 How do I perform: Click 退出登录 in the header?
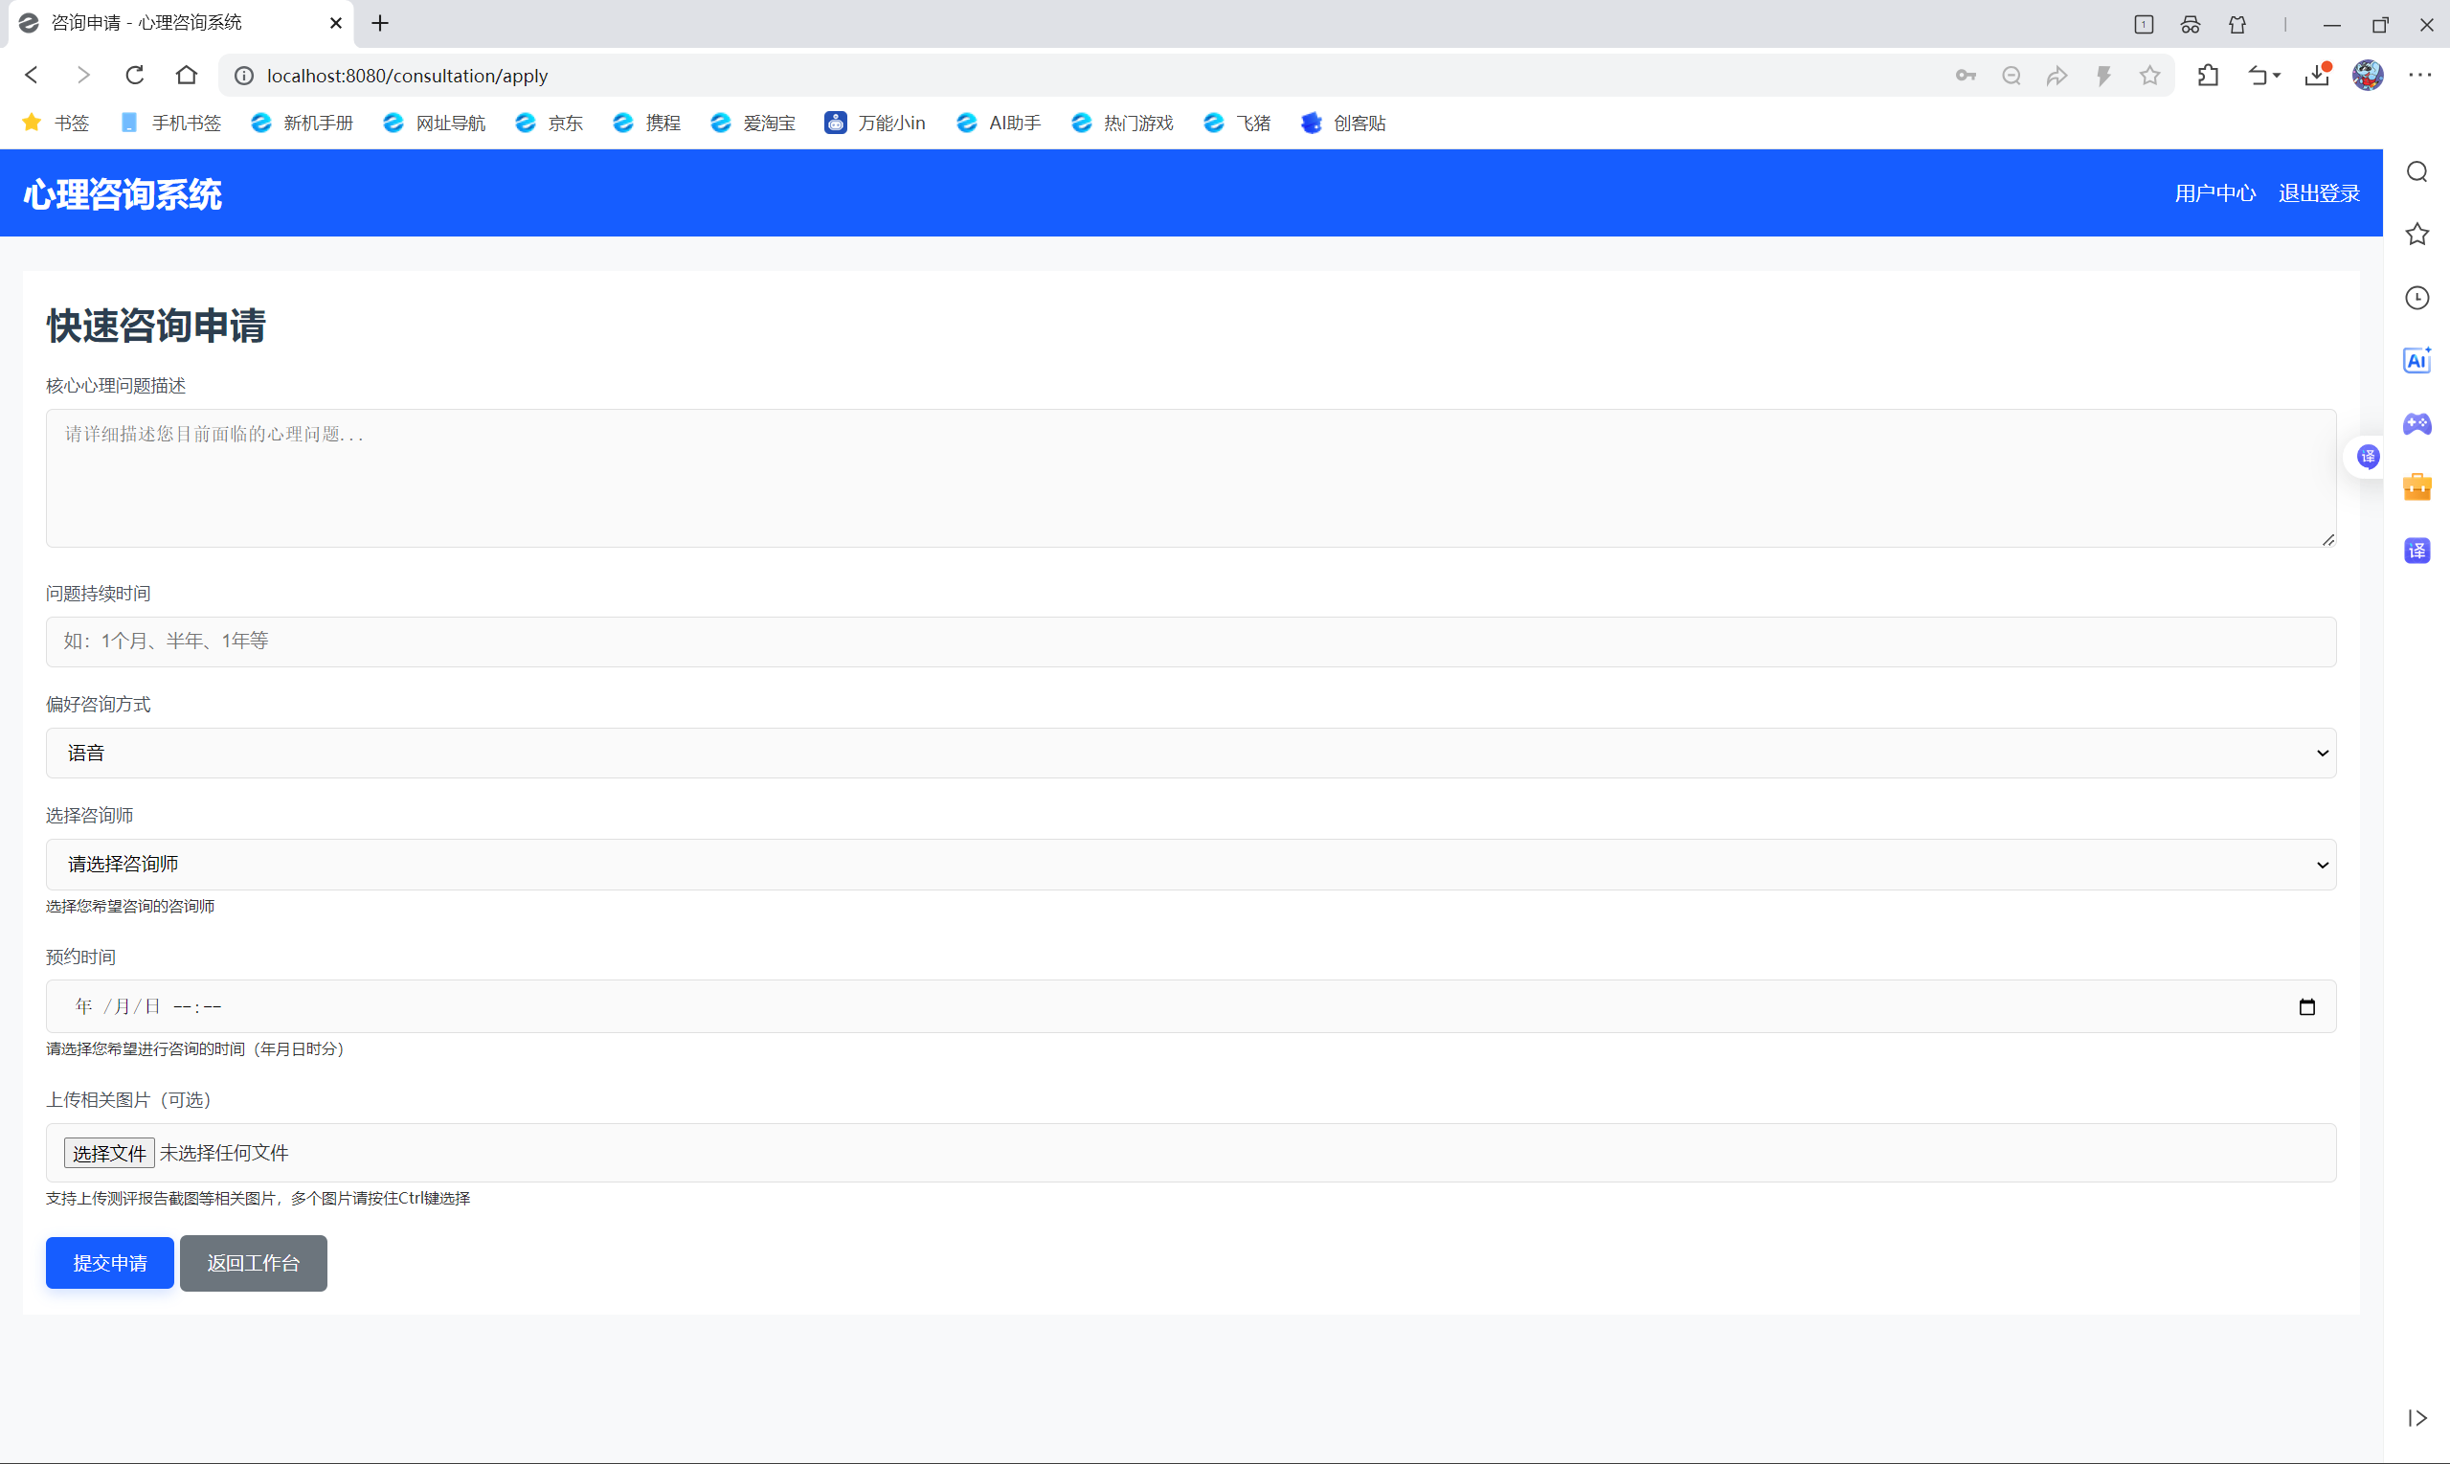tap(2318, 193)
